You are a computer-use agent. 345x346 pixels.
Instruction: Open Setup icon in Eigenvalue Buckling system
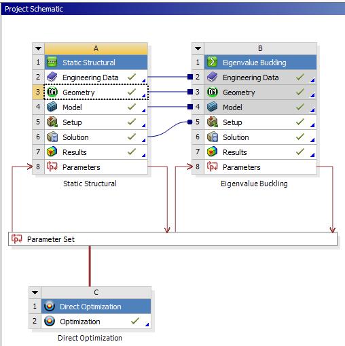coord(213,122)
